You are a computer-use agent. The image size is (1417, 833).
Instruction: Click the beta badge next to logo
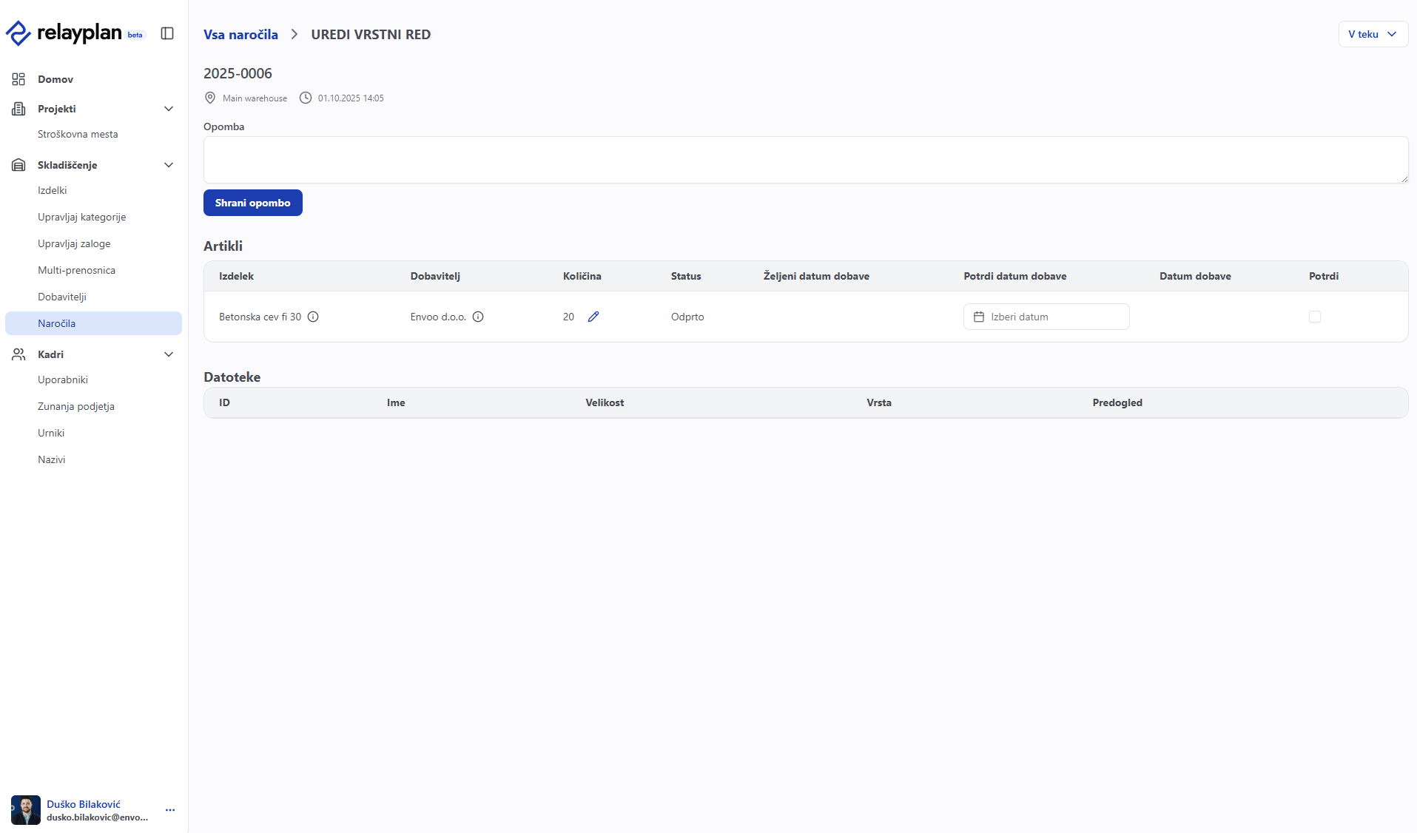click(135, 35)
